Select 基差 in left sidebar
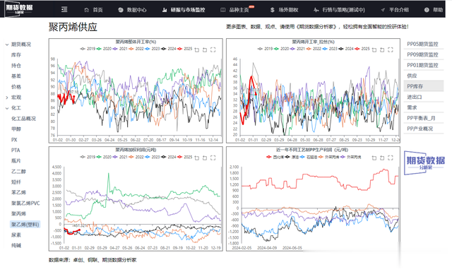This screenshot has height=272, width=452. click(x=16, y=76)
